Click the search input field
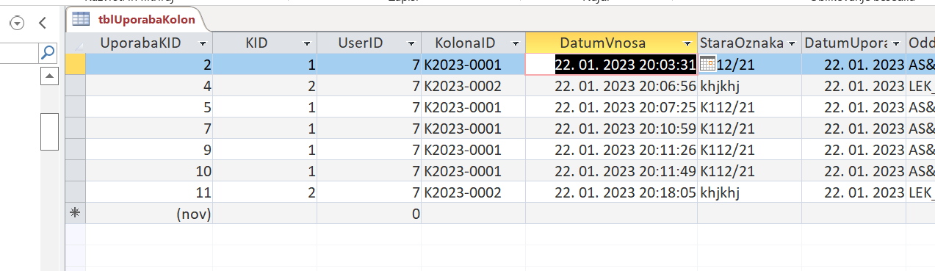Viewport: 935px width, 271px height. tap(19, 52)
